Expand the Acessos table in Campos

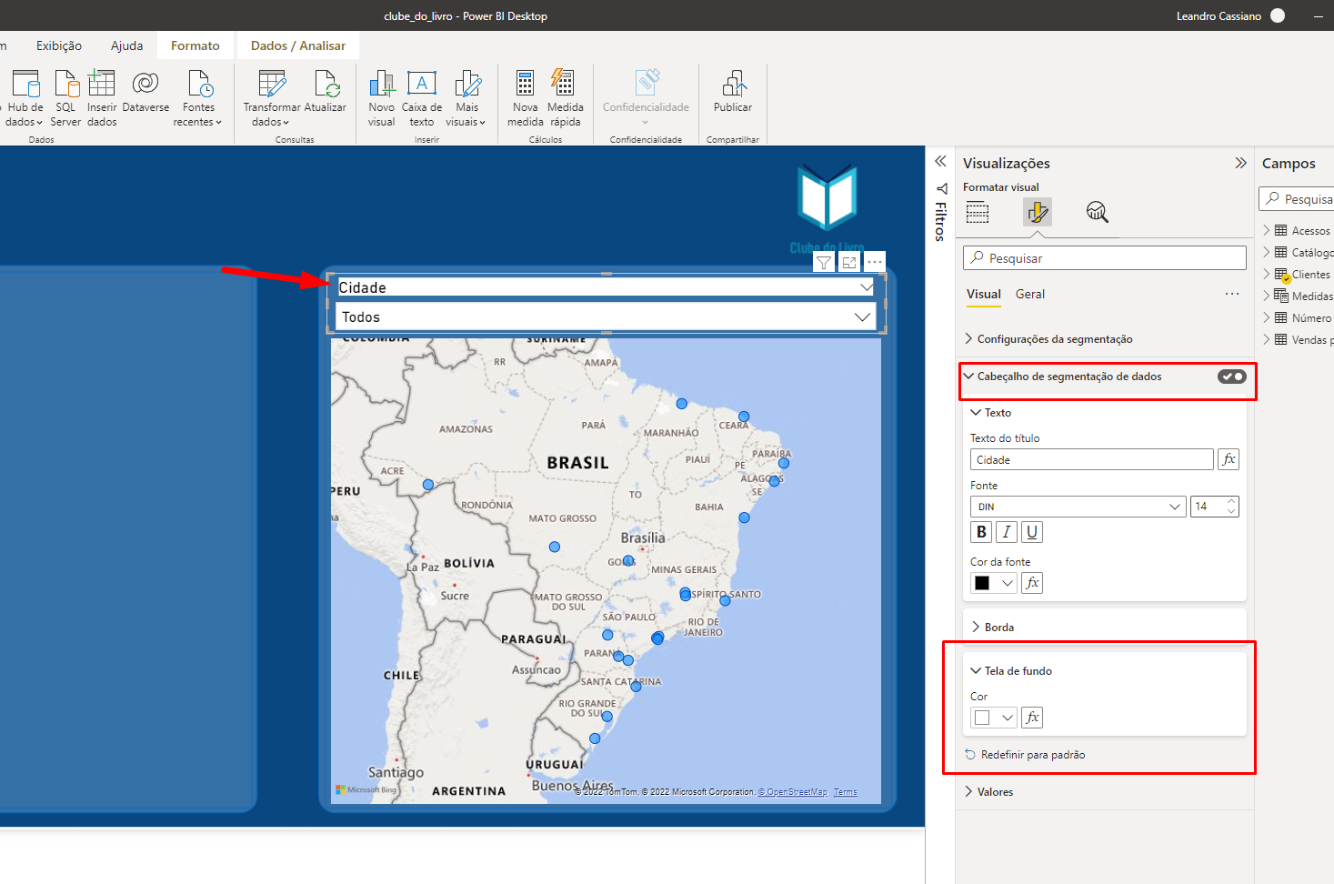pyautogui.click(x=1266, y=230)
